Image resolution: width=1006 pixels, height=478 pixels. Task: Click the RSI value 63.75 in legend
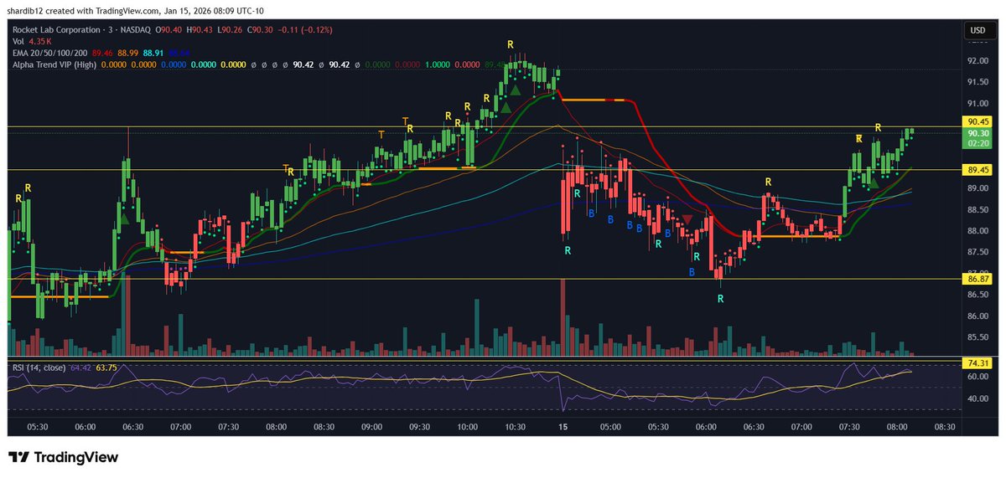click(x=106, y=366)
